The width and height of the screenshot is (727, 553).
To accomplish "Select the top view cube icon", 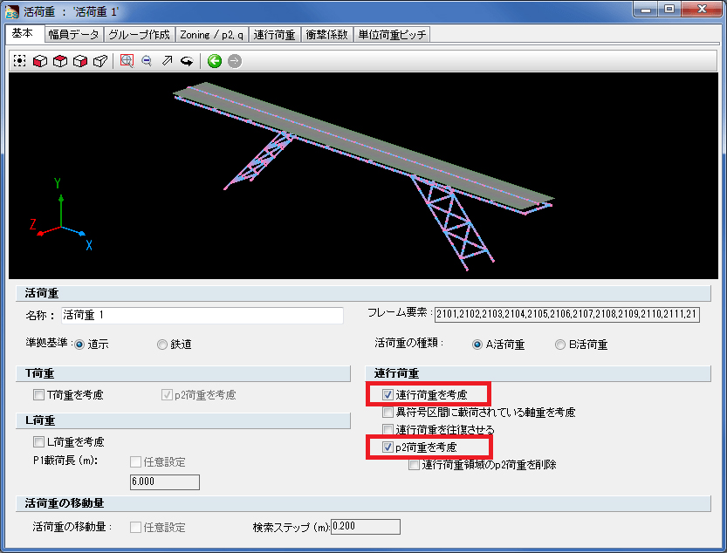I will coord(60,61).
